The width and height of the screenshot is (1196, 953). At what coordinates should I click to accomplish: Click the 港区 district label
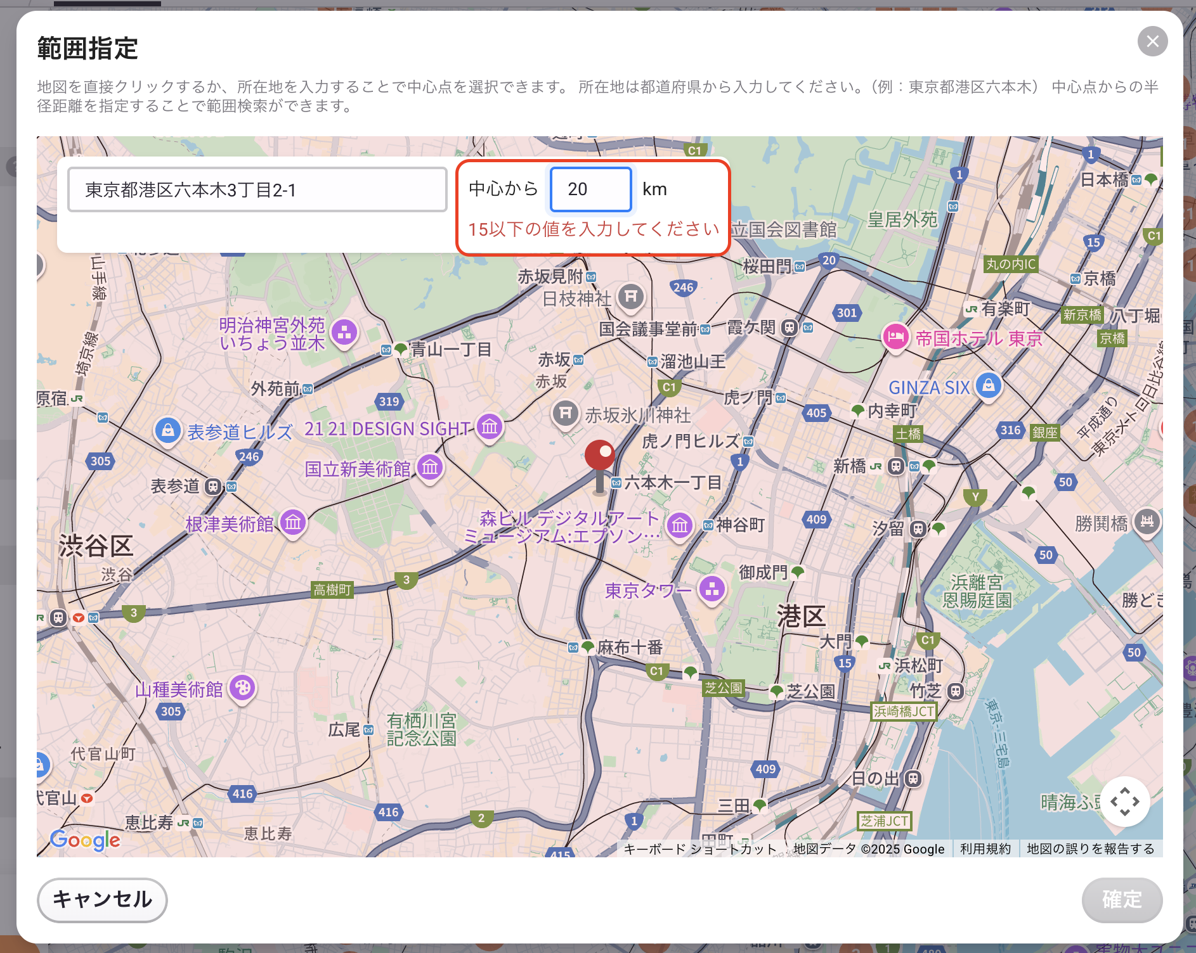(801, 616)
